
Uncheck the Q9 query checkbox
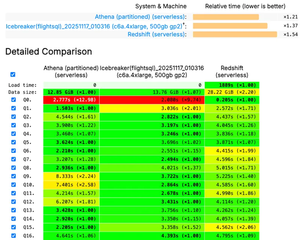point(13,176)
